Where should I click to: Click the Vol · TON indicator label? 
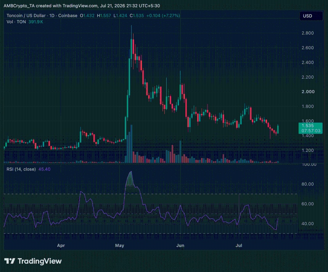coord(16,22)
